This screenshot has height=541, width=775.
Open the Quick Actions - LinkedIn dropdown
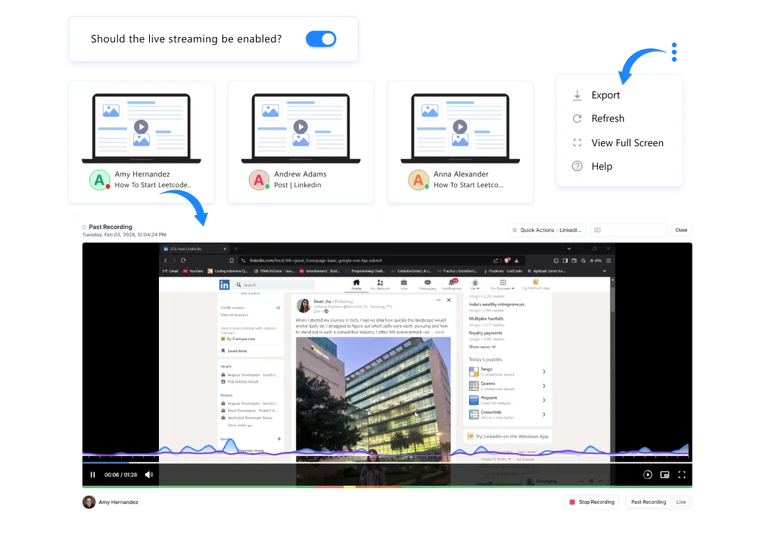pyautogui.click(x=546, y=230)
